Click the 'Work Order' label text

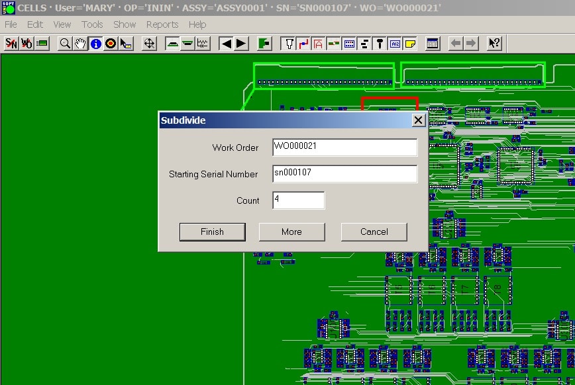pyautogui.click(x=235, y=148)
